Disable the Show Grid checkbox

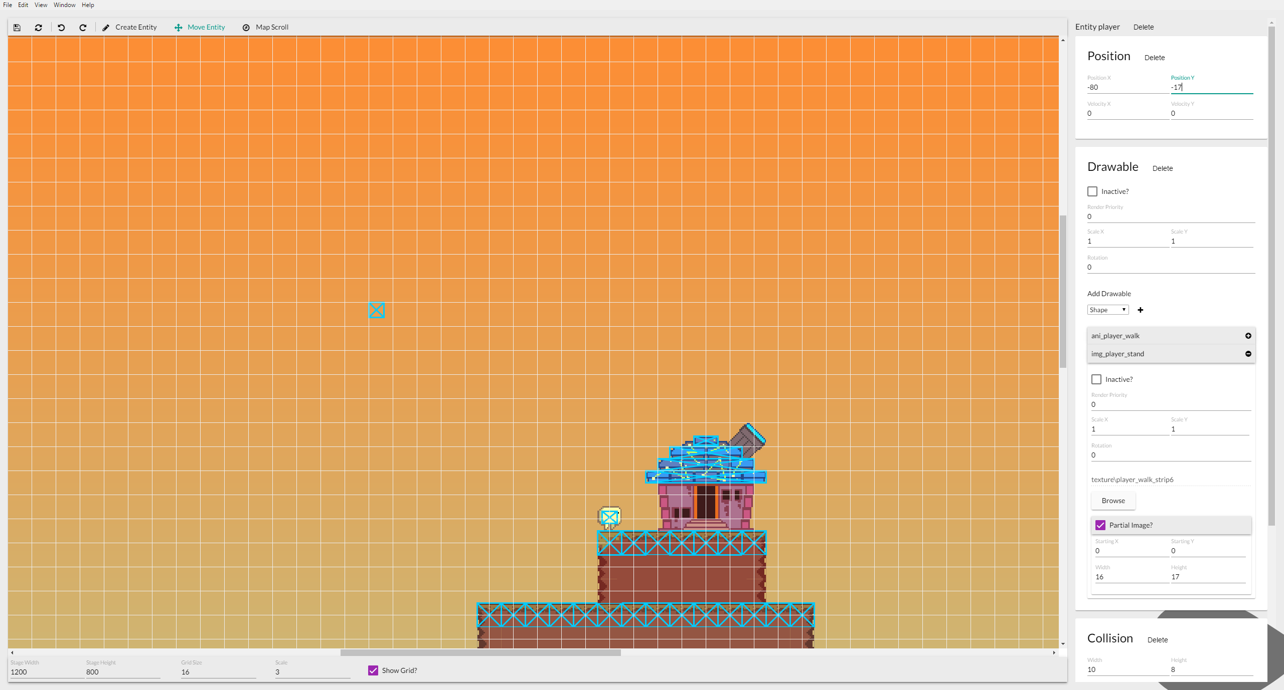(x=373, y=670)
